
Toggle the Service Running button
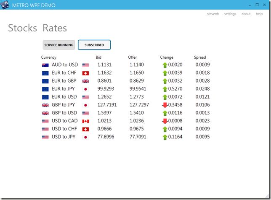[59, 45]
